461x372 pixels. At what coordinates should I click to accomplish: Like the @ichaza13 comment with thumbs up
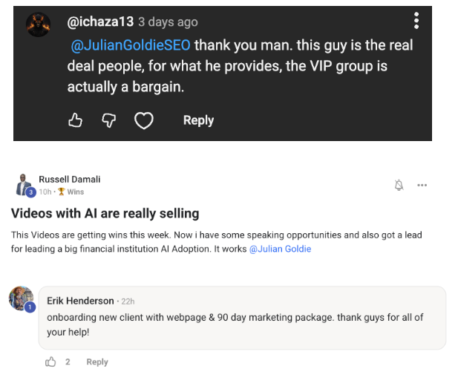coord(75,120)
